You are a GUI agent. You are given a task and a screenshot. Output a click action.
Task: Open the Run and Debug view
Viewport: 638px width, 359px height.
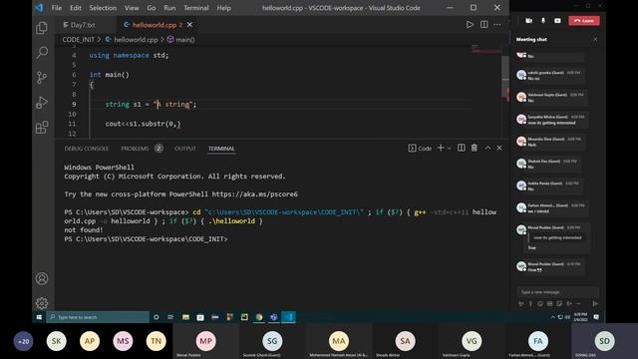coord(42,102)
